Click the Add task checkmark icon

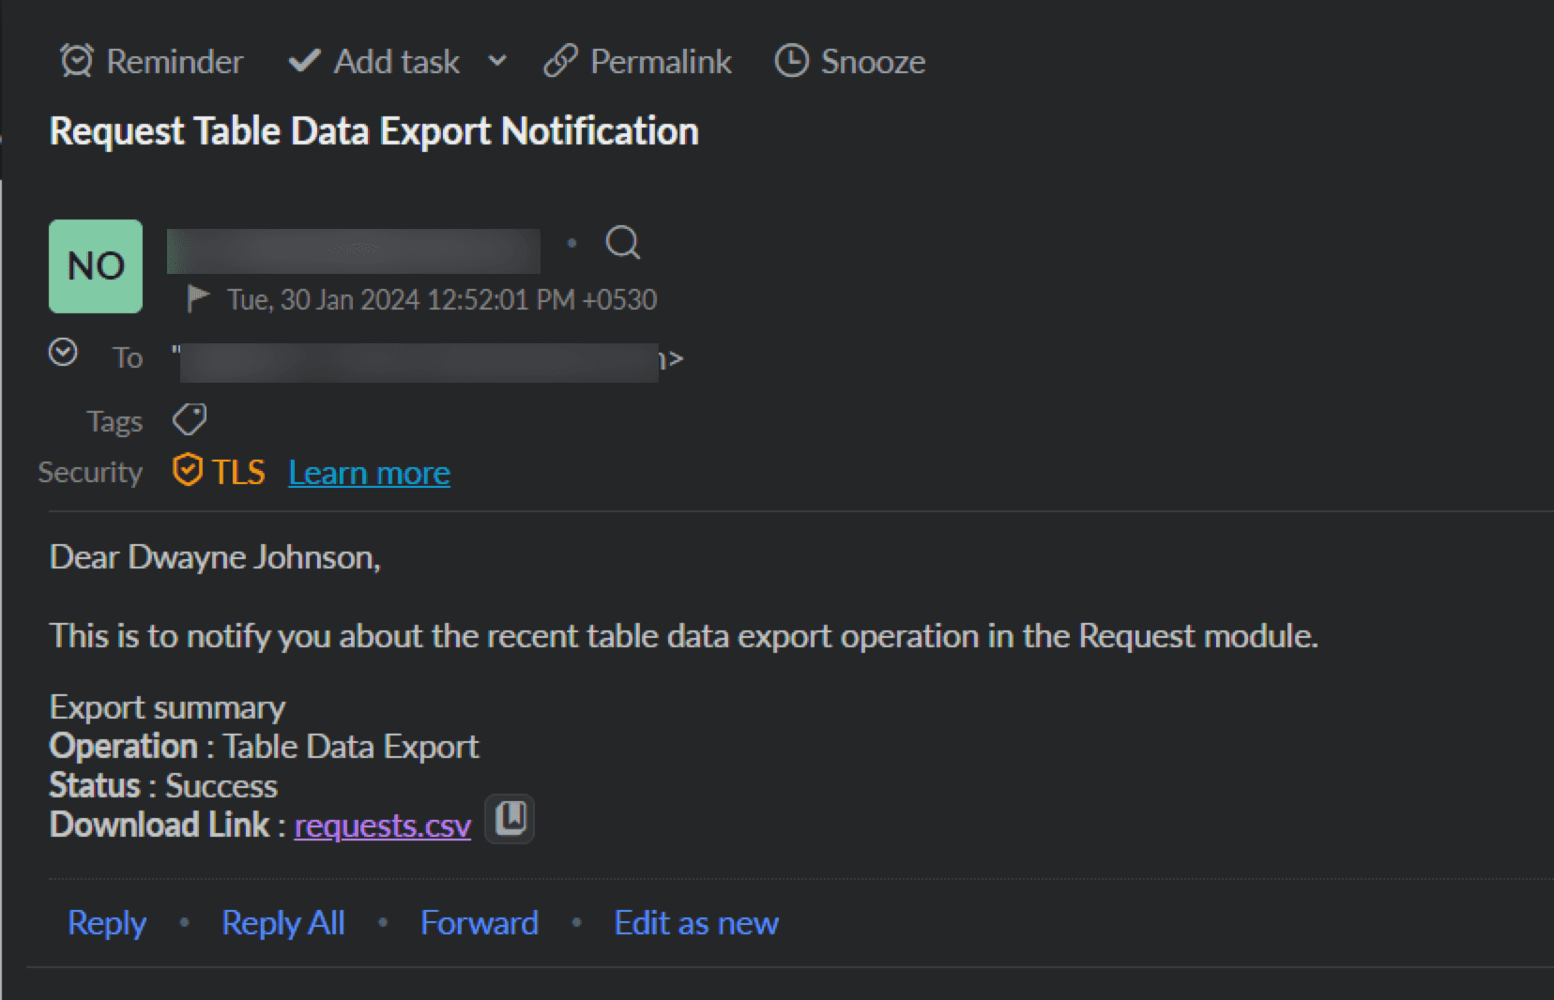click(304, 61)
